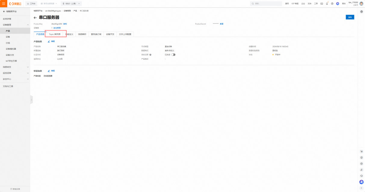
Task: Open the Cloud Shell terminal icon
Action: point(322,4)
